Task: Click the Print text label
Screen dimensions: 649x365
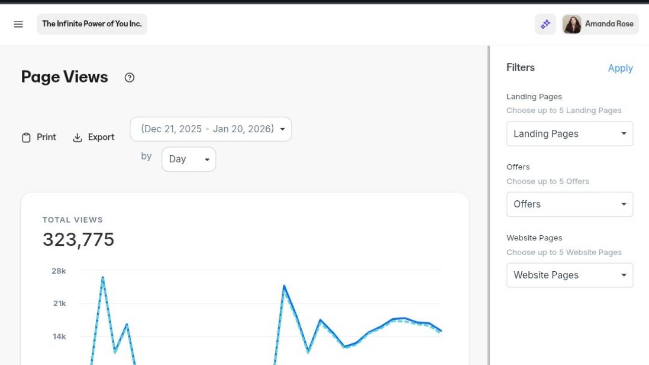Action: pos(46,137)
